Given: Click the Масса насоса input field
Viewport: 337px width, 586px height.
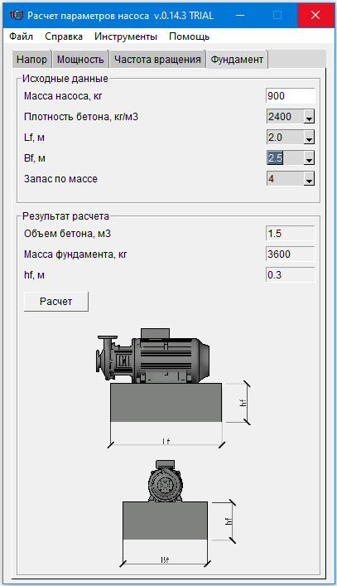Looking at the screenshot, I should coord(291,96).
